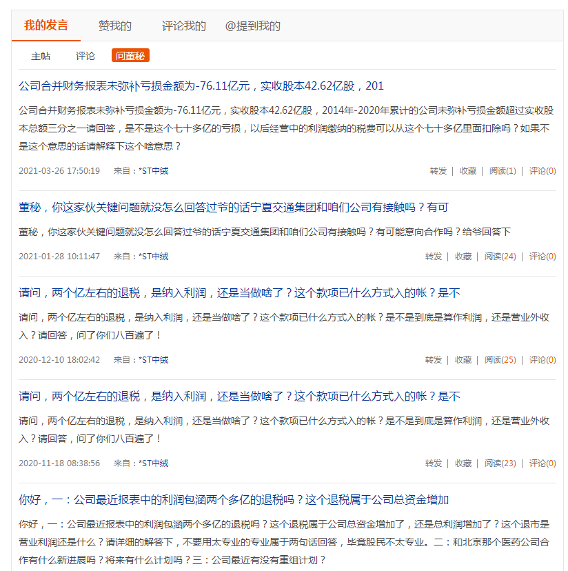Click *ST中绒 source link on 2021-03-26 post
Screen dimensions: 568x571
(153, 171)
